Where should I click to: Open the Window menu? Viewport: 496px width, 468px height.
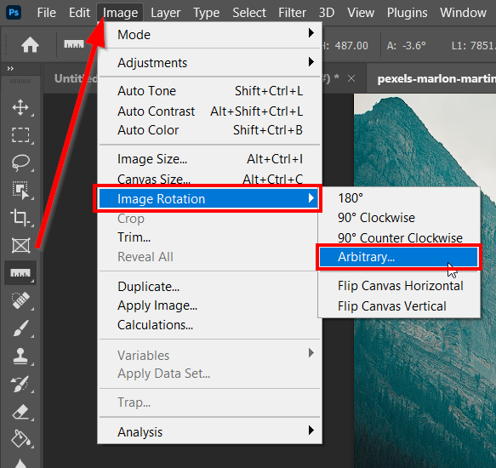(463, 13)
